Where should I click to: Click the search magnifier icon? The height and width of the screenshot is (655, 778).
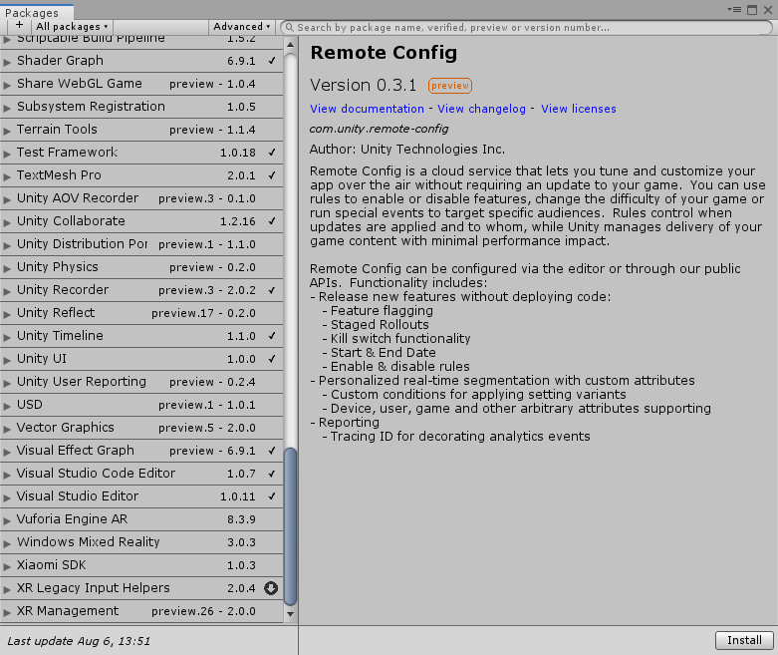click(x=289, y=27)
